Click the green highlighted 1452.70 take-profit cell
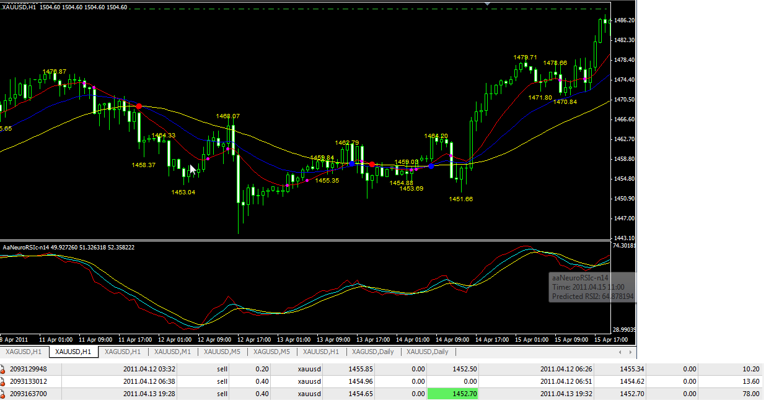This screenshot has width=774, height=411. (453, 394)
